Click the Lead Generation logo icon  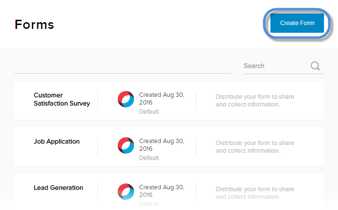[x=126, y=192]
